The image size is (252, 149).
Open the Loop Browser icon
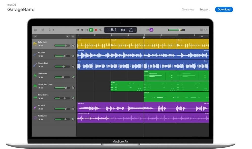coord(206,30)
